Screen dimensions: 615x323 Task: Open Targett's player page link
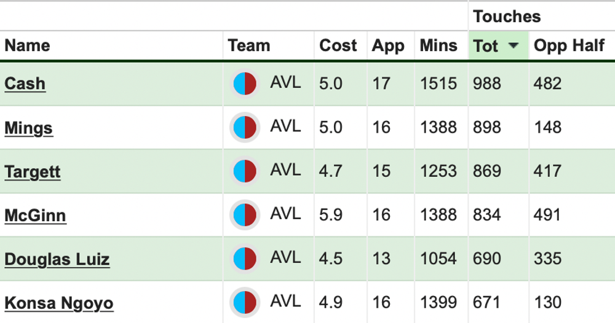click(x=33, y=172)
